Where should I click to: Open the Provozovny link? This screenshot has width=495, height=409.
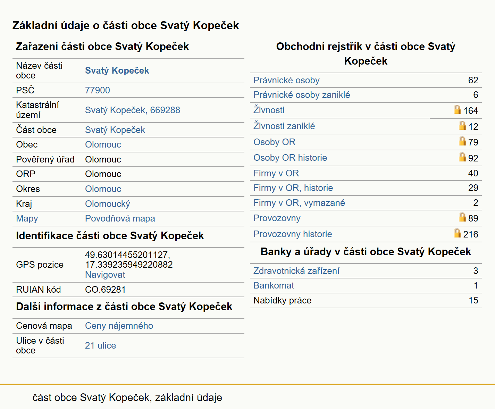pos(277,218)
